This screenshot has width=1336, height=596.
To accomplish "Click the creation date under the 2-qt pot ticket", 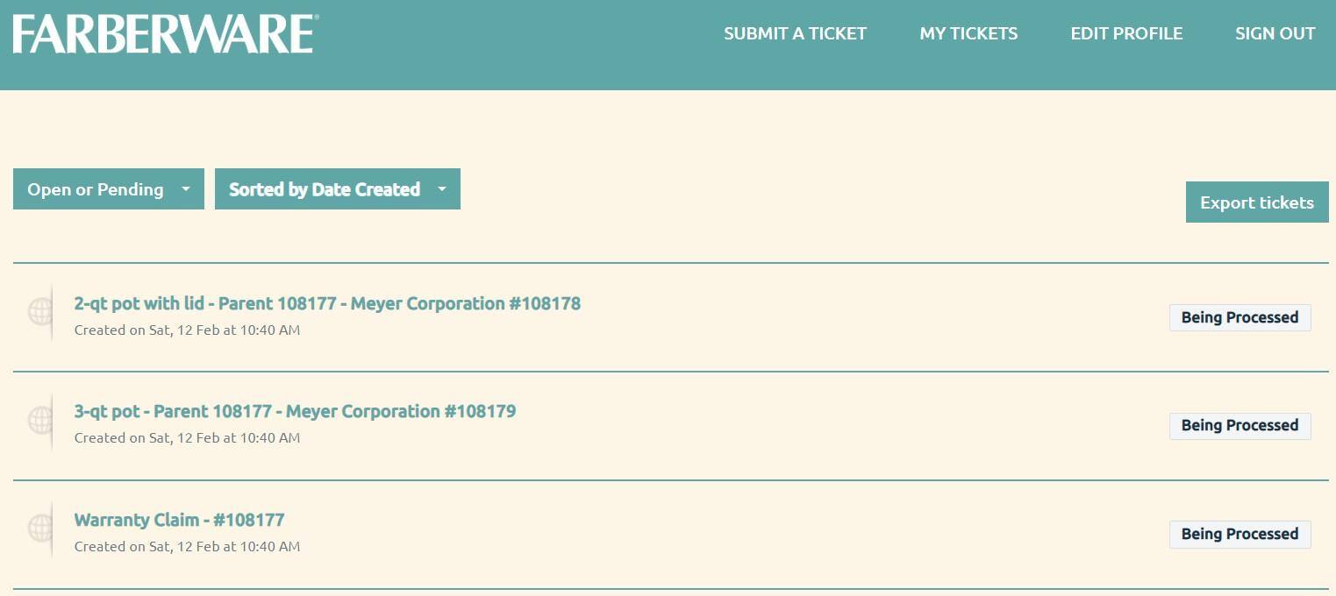I will coord(187,330).
